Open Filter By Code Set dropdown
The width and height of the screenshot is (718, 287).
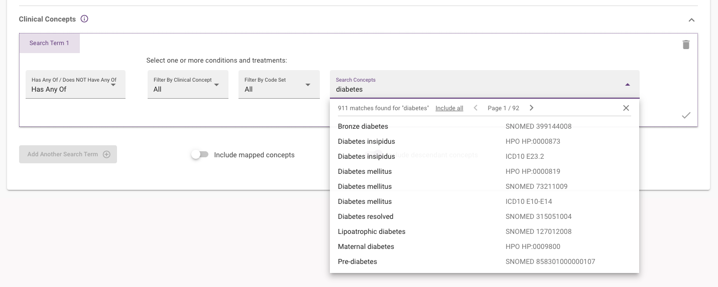pyautogui.click(x=279, y=85)
